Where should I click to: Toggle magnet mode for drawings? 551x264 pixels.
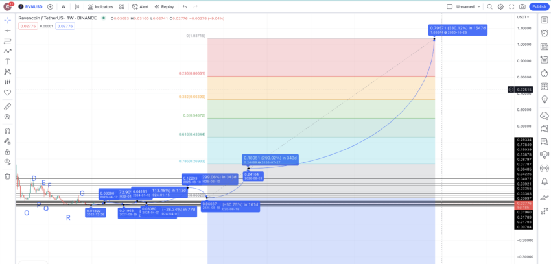(x=7, y=130)
